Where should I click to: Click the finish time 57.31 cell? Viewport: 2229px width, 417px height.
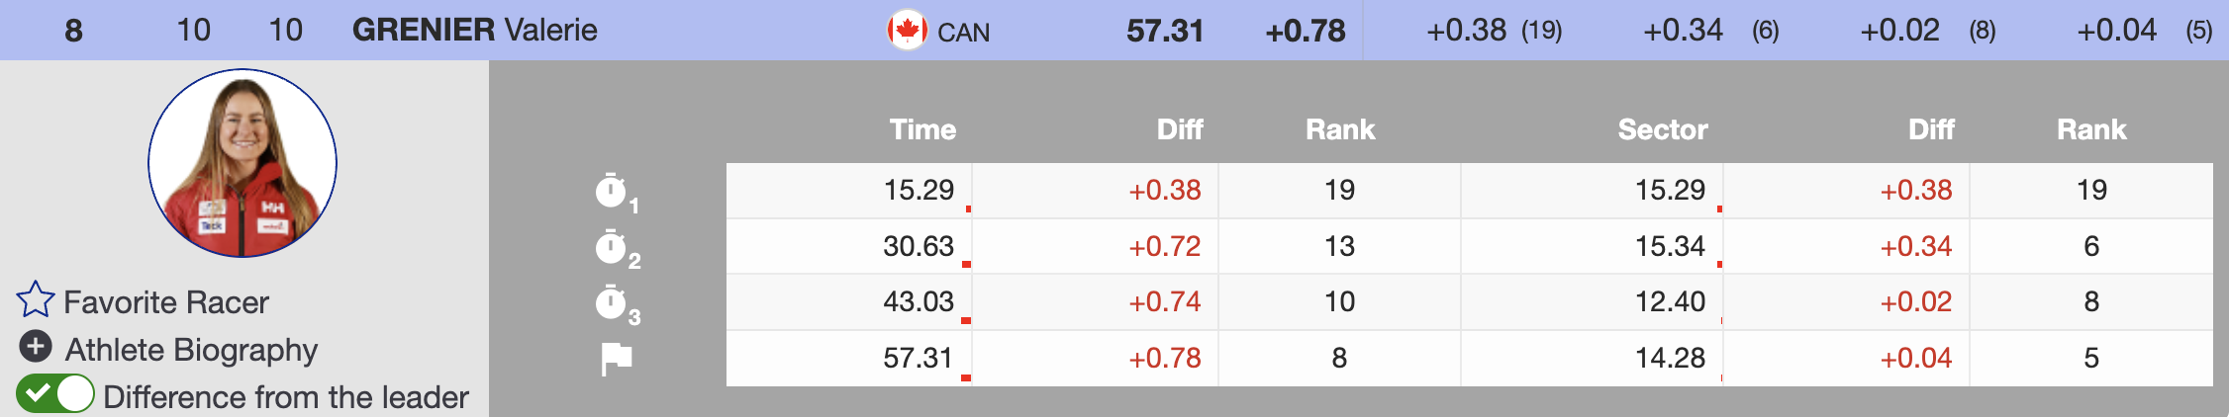918,358
